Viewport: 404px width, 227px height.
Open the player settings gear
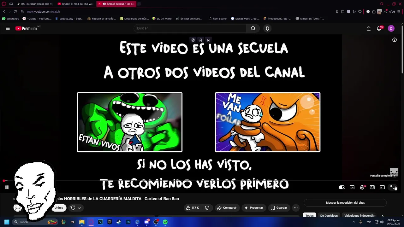[362, 187]
